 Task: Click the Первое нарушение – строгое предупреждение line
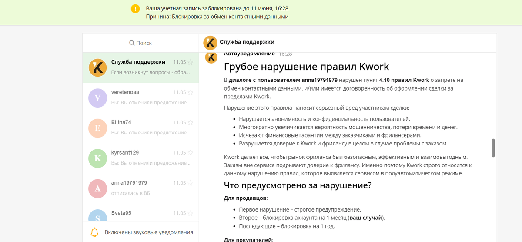[300, 209]
